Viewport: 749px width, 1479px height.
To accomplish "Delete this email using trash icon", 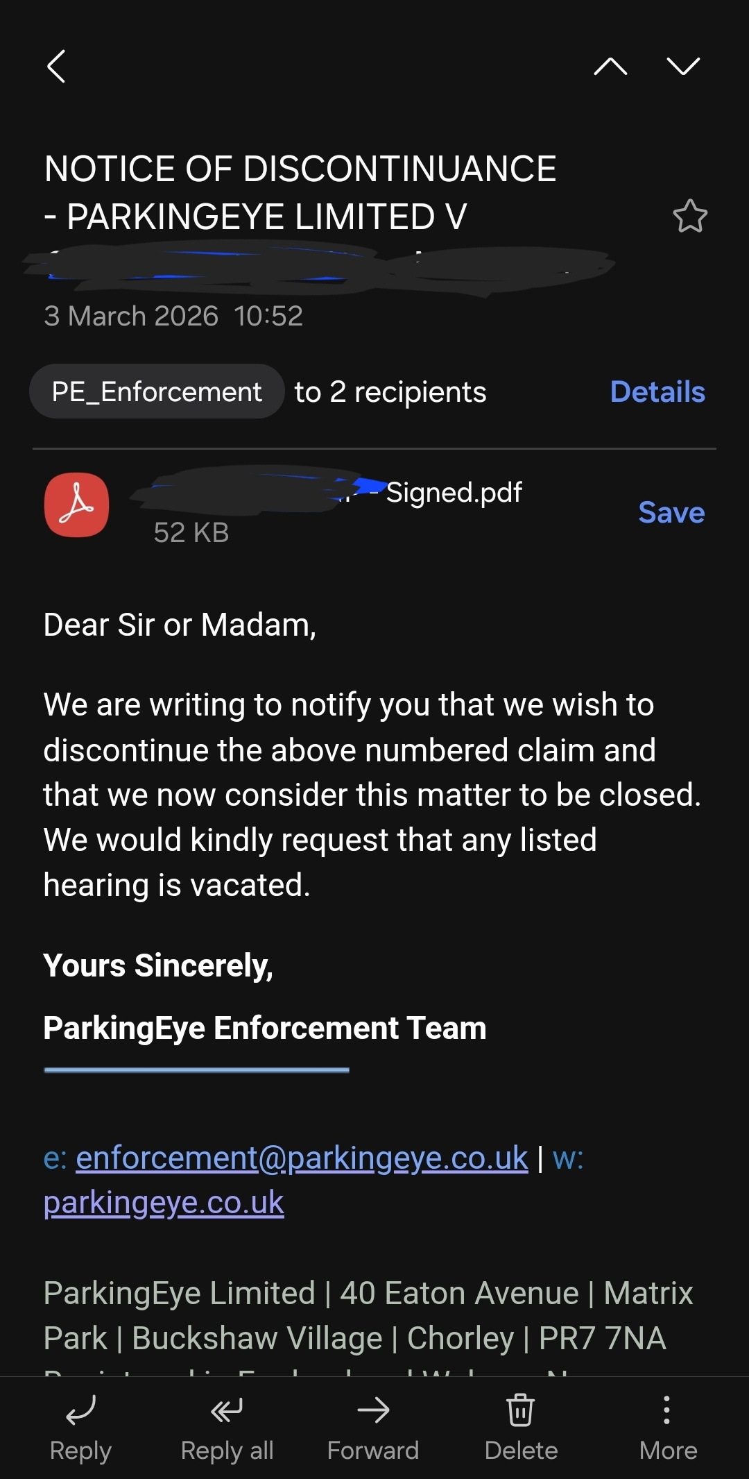I will pyautogui.click(x=520, y=1410).
